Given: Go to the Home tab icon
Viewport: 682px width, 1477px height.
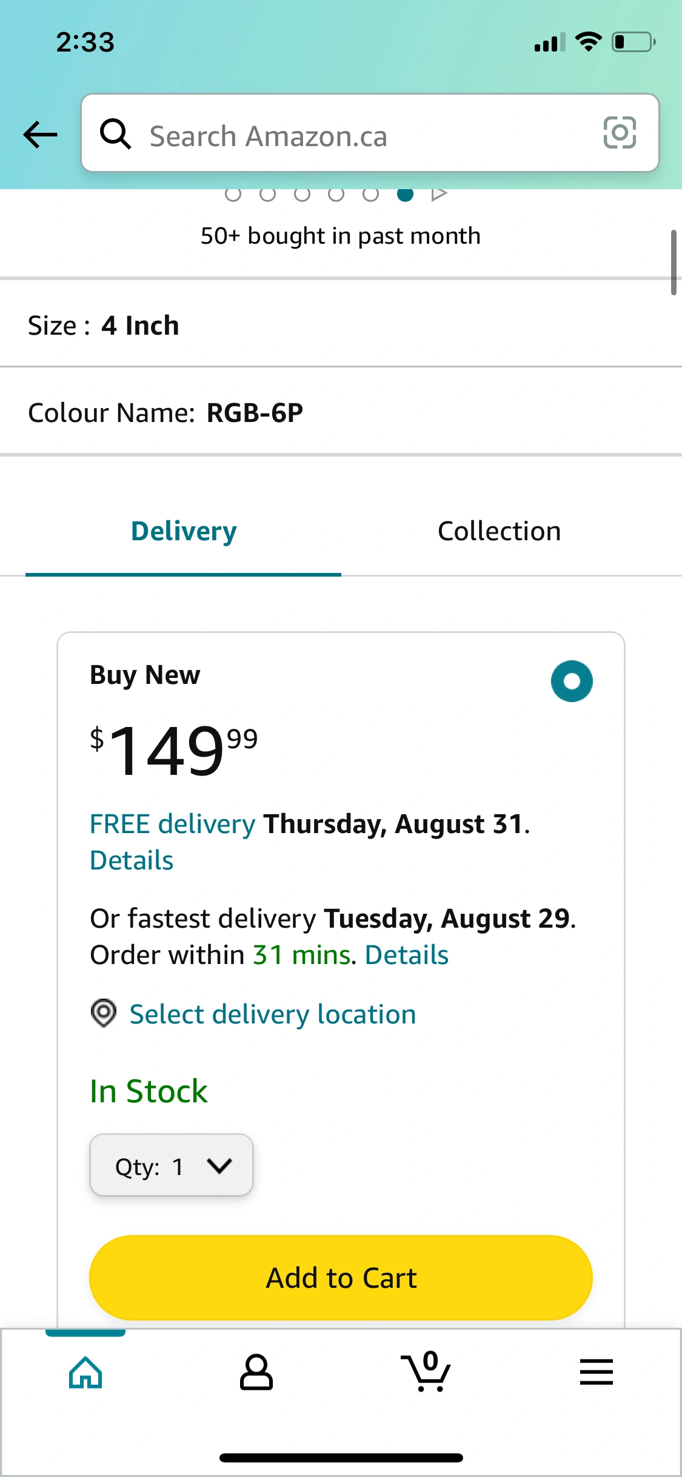Looking at the screenshot, I should click(x=85, y=1372).
